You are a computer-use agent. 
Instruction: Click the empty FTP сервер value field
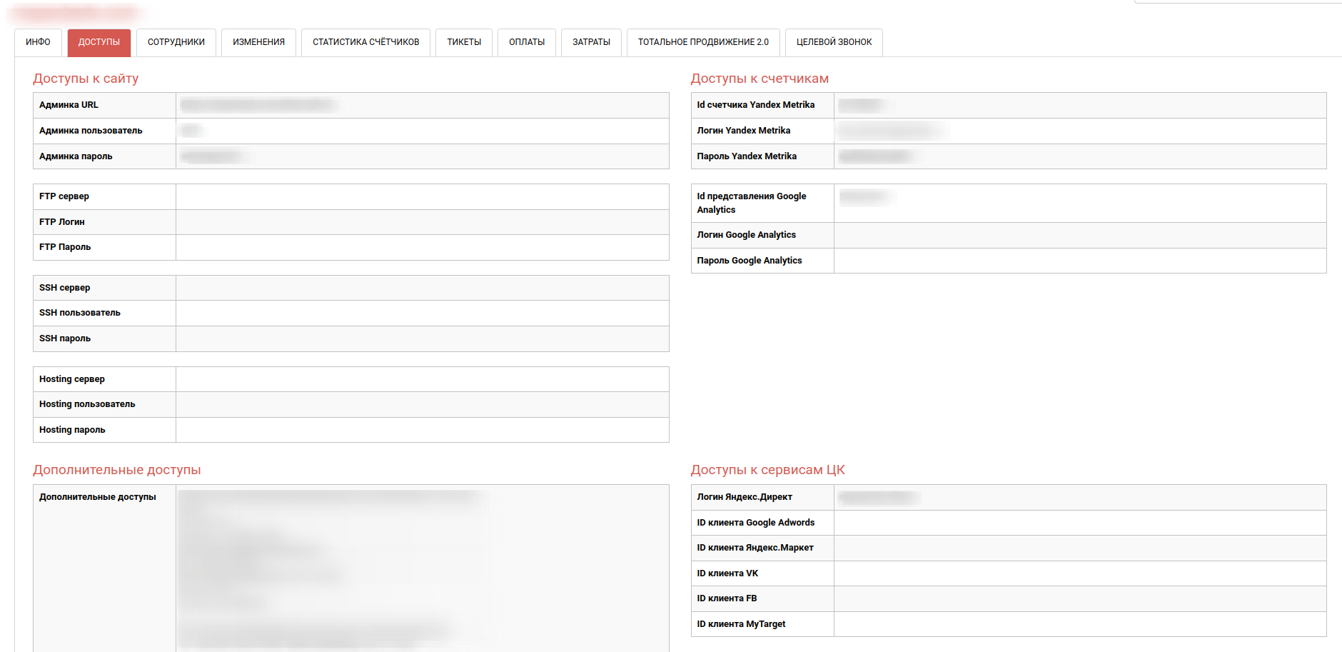[x=422, y=196]
